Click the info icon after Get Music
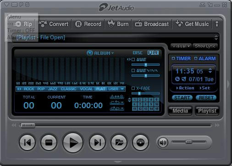232x166 pixels. pos(217,24)
